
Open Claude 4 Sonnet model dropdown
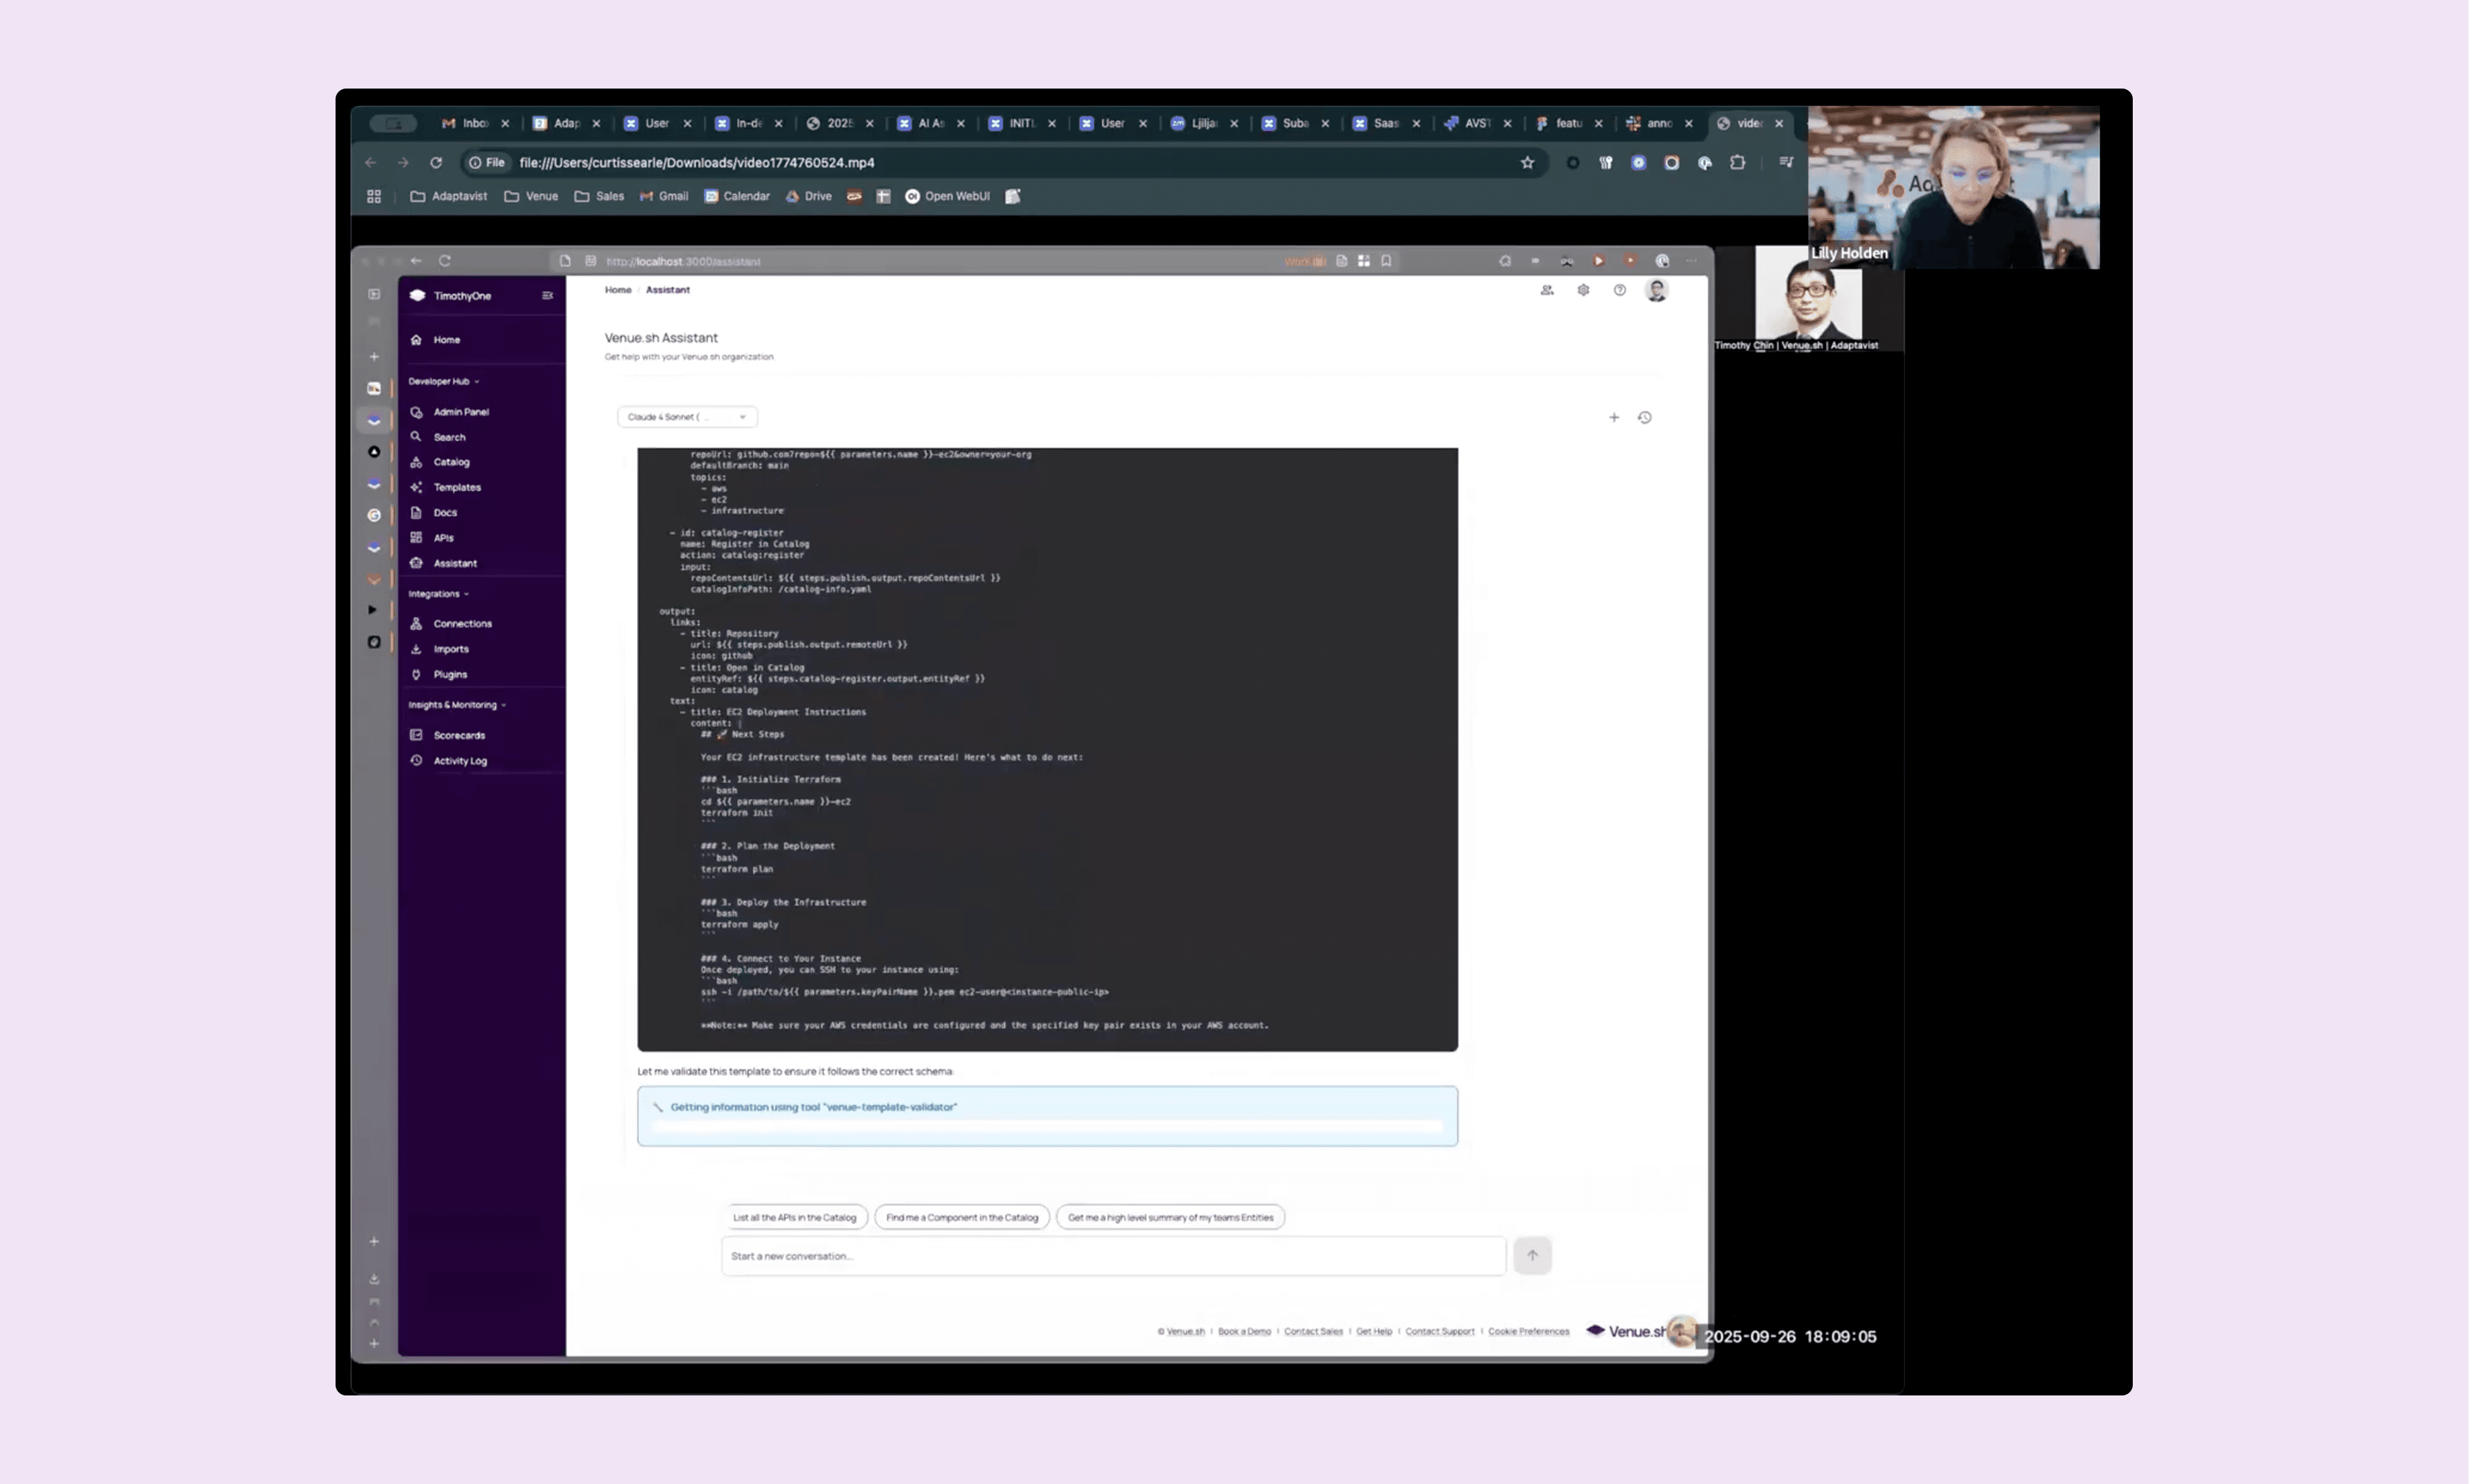tap(686, 416)
